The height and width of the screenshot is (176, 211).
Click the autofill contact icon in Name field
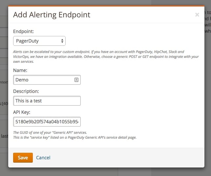click(76, 80)
